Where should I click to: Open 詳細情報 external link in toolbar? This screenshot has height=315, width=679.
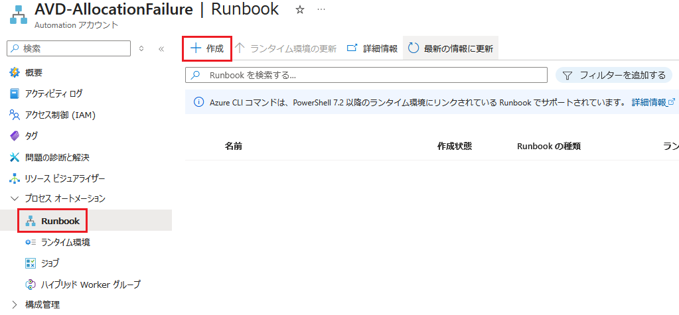[x=372, y=48]
